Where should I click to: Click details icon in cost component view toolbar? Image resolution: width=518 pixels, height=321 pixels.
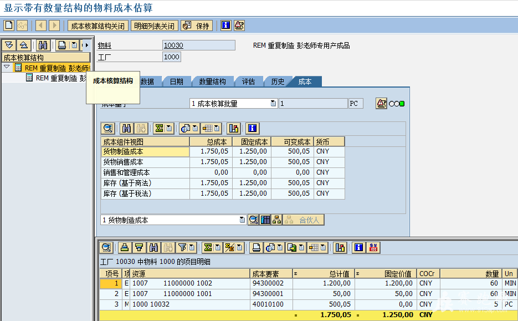[x=108, y=128]
